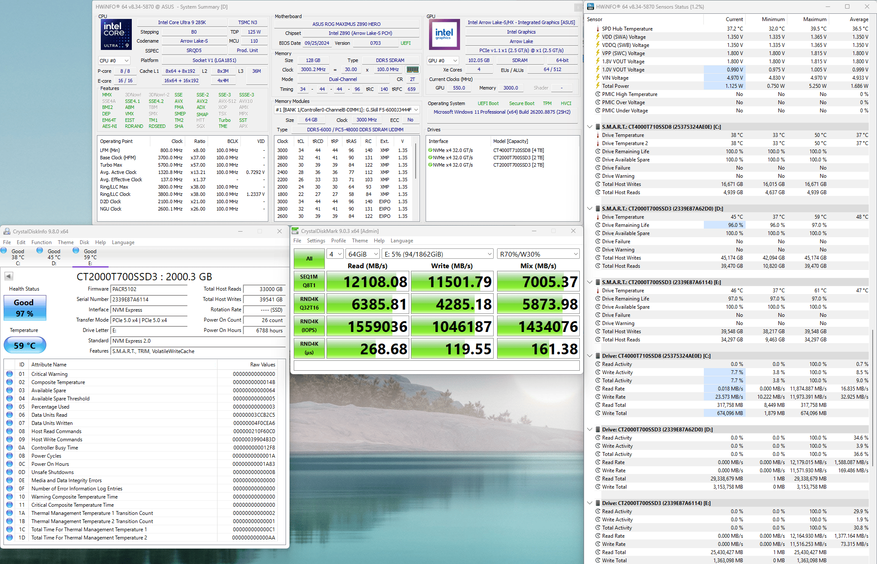Open the CPU #0 selector dropdown

(x=114, y=61)
